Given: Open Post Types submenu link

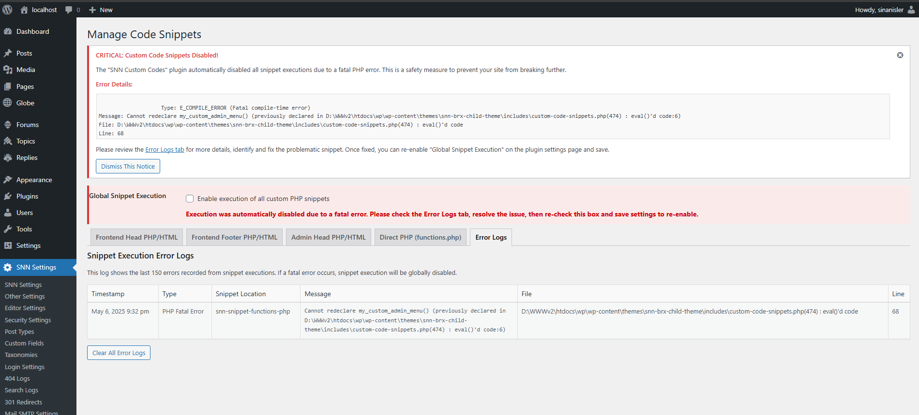Looking at the screenshot, I should pyautogui.click(x=19, y=331).
